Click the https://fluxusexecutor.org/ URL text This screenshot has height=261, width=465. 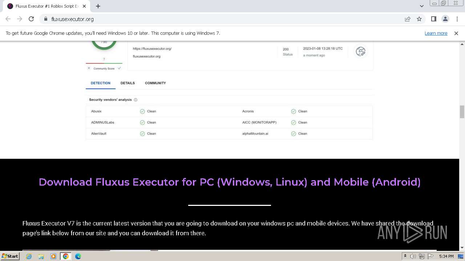click(152, 49)
